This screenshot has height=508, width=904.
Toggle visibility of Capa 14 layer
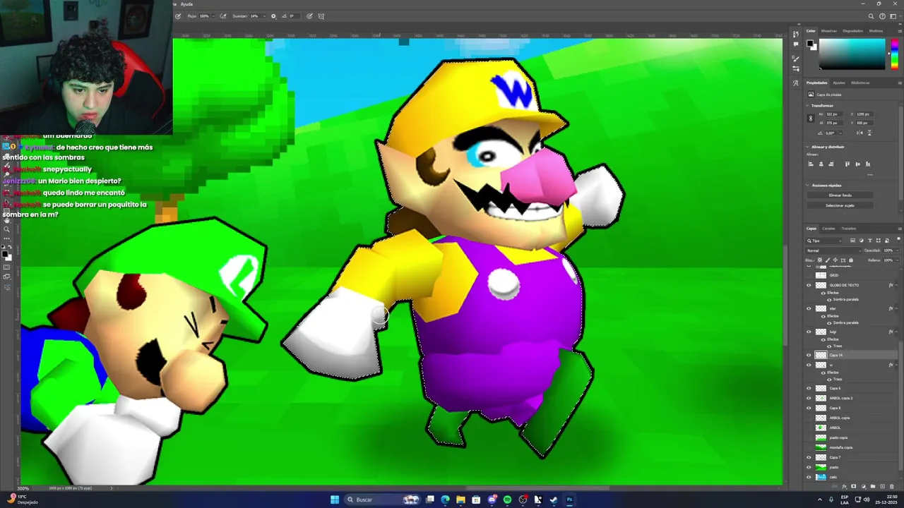(809, 355)
